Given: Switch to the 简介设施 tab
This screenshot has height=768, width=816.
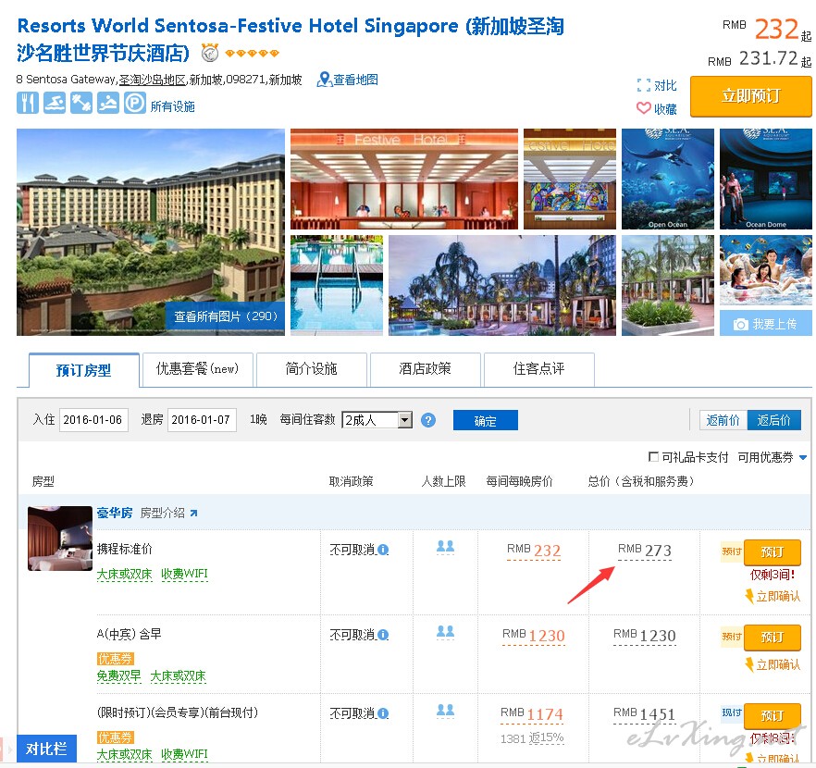Looking at the screenshot, I should coord(311,369).
